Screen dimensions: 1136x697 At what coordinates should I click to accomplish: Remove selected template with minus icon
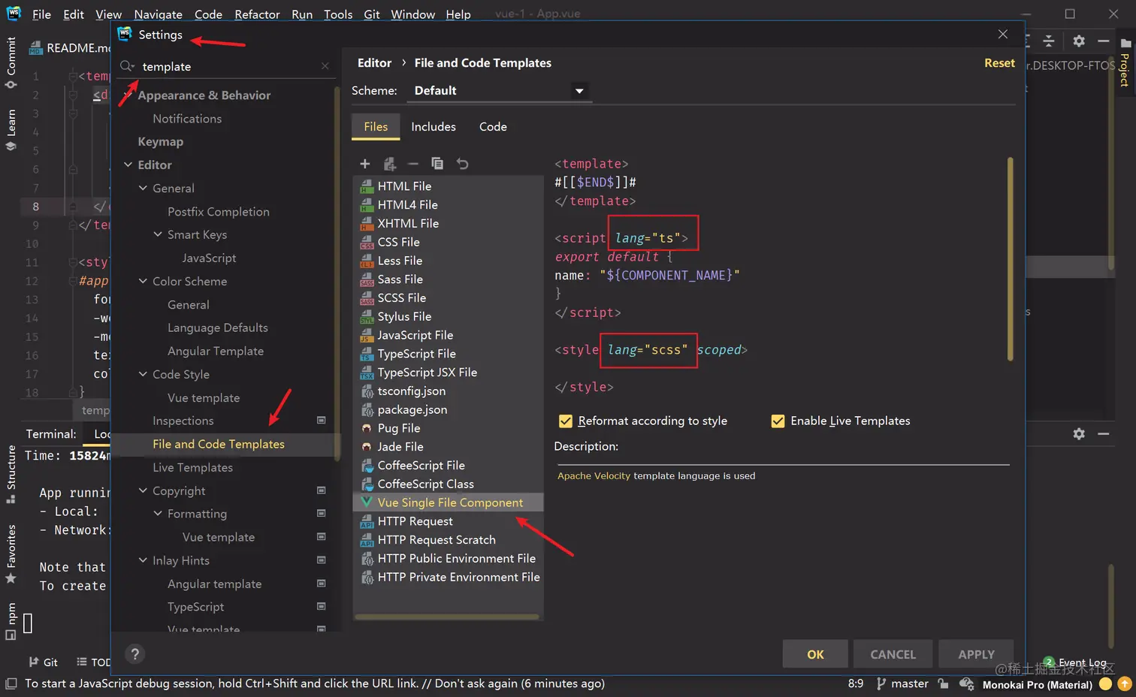pos(413,164)
